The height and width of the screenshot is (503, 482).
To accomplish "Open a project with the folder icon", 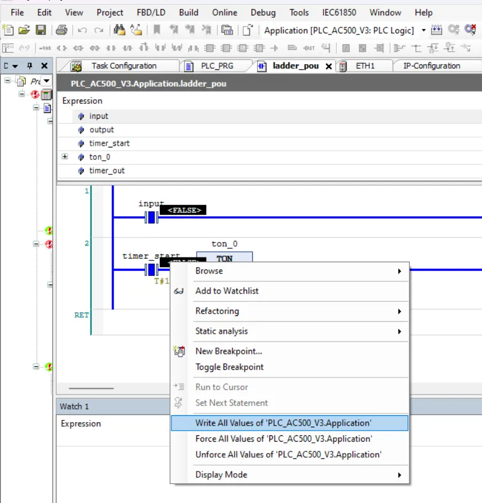I will [x=24, y=30].
